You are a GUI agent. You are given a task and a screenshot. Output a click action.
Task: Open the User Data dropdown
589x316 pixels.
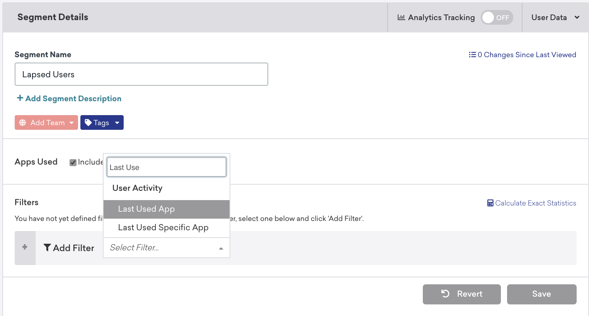click(555, 17)
